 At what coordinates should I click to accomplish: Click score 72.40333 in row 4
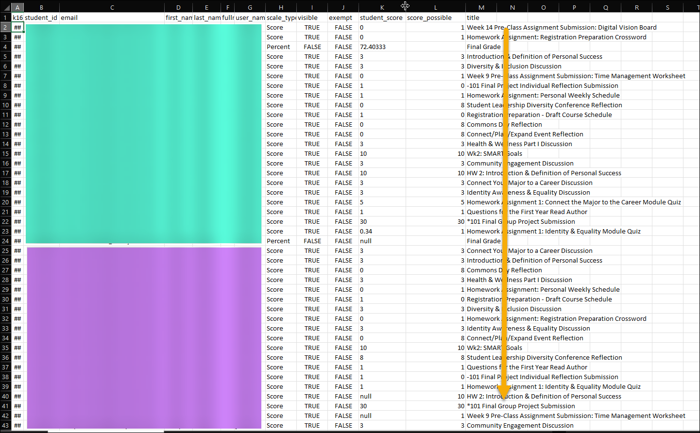[373, 47]
